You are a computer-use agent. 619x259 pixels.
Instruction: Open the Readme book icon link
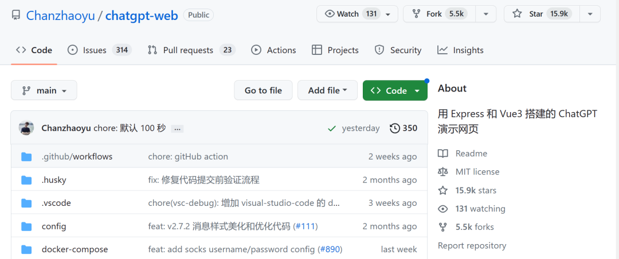click(443, 153)
